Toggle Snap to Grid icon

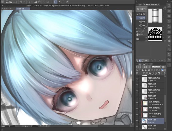(63, 2)
